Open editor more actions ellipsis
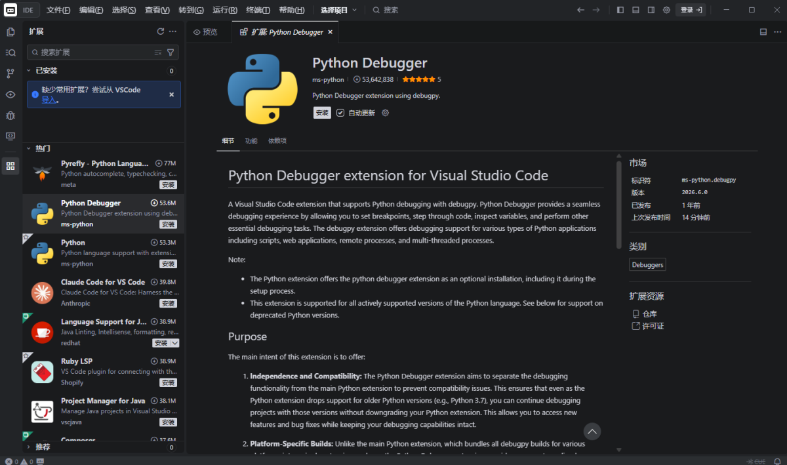Viewport: 787px width, 465px height. tap(777, 31)
